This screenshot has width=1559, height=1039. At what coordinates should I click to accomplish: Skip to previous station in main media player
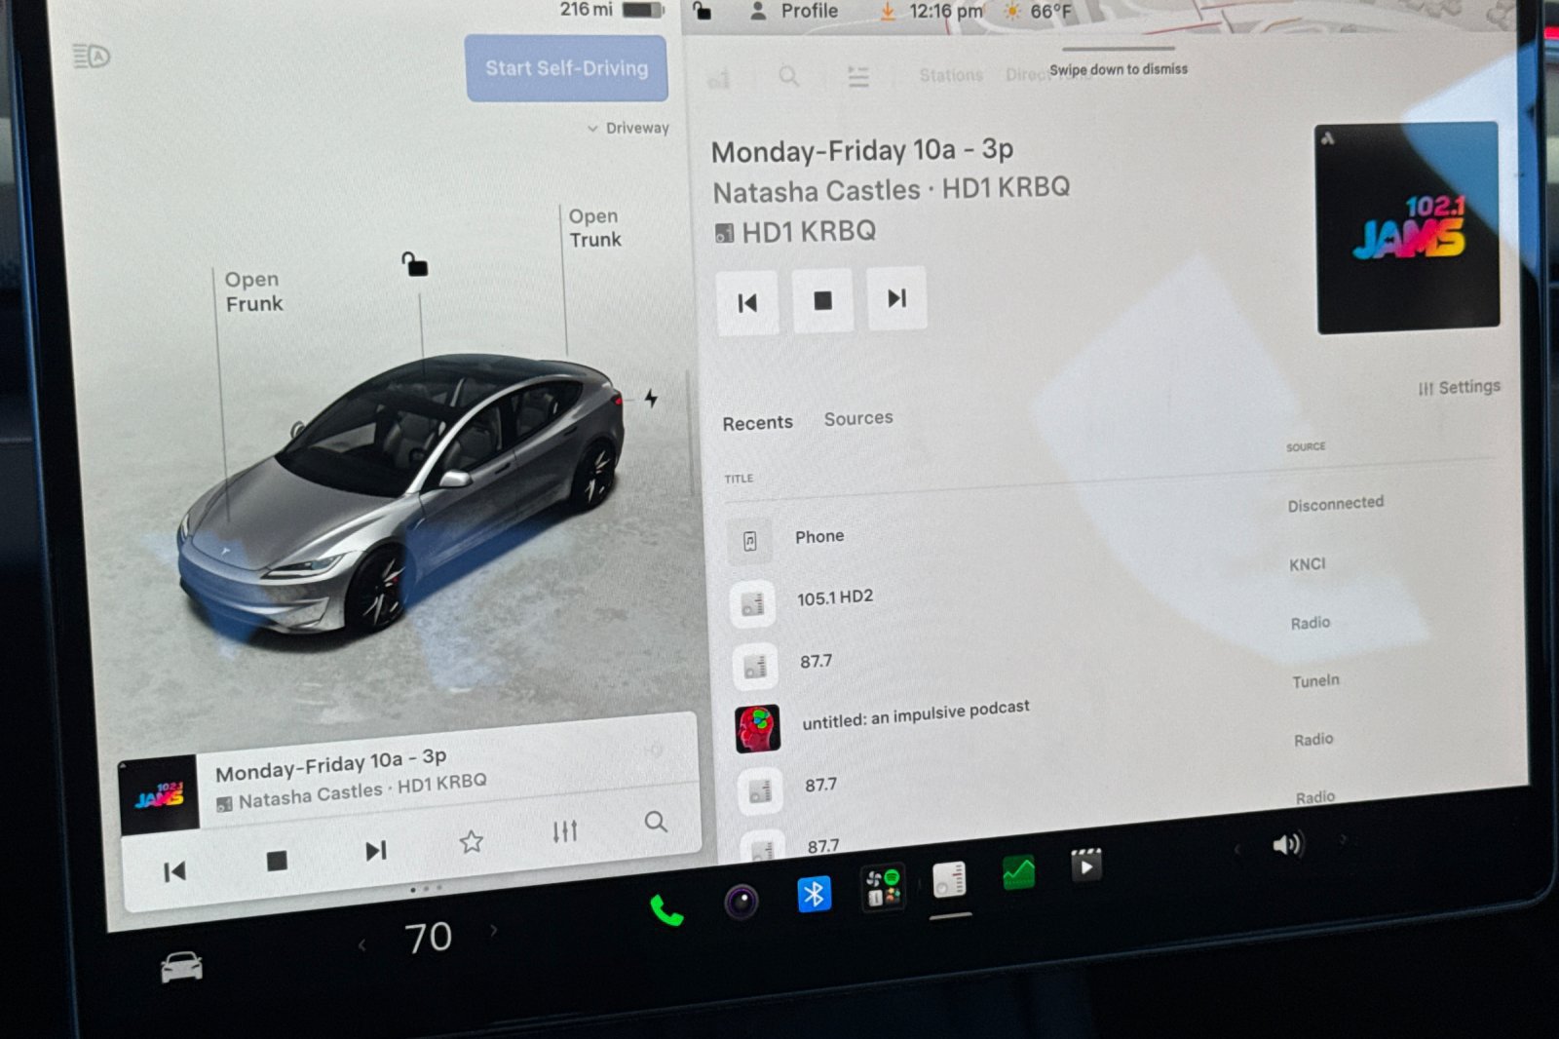[x=747, y=303]
